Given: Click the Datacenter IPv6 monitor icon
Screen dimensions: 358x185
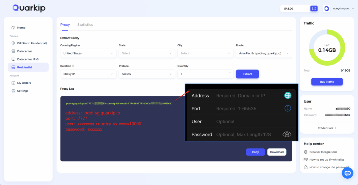Looking at the screenshot, I should click(x=13, y=59).
